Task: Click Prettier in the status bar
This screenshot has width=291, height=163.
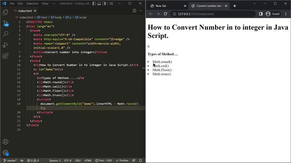Action: pos(122,161)
